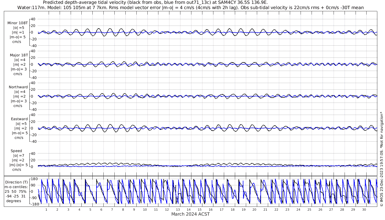Click '|m-o|= 3' under Northward
Viewport: 385px width, 220px height.
19,101
